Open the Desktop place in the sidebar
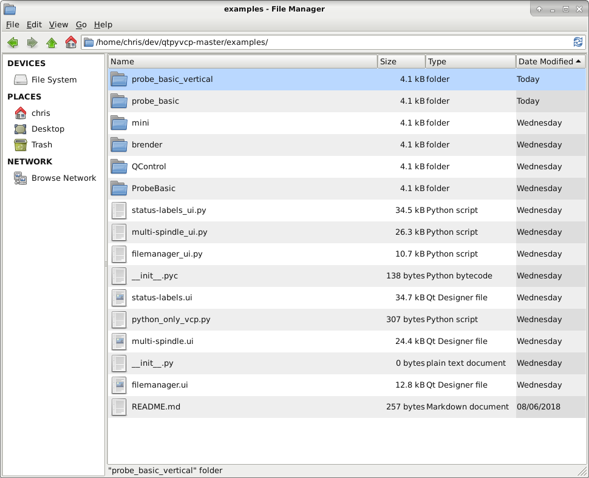Image resolution: width=589 pixels, height=478 pixels. coord(48,129)
